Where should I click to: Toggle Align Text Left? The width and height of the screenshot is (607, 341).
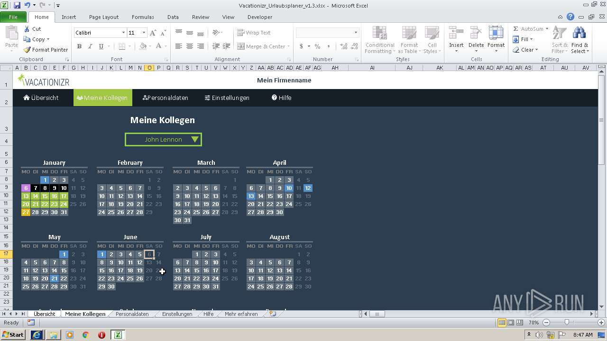pos(179,46)
